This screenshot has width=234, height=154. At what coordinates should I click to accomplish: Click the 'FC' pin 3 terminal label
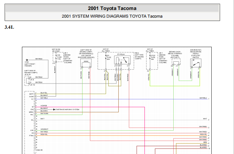[x=32, y=99]
